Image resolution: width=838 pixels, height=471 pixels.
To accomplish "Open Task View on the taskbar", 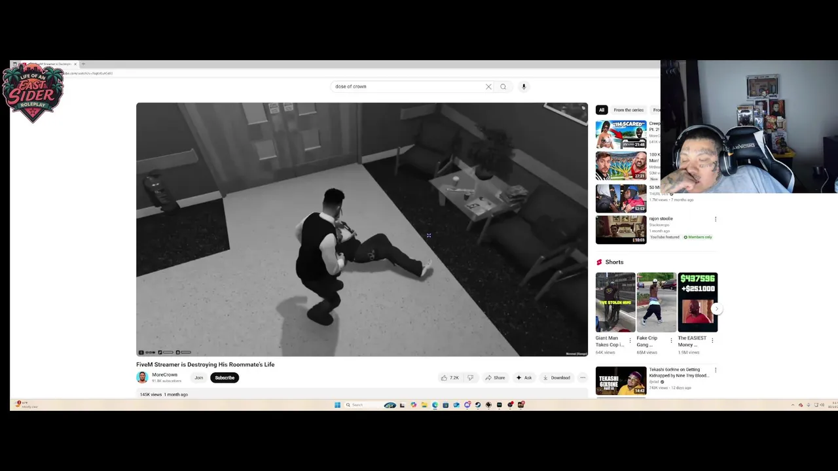I will 402,405.
